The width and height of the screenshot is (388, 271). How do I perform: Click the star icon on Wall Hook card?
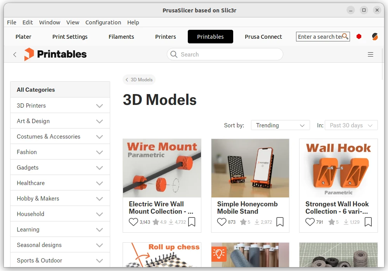[332, 222]
